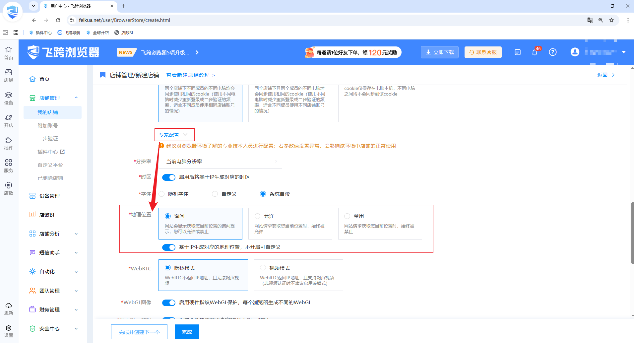Toggle the IP-based 地理位置 switch
634x343 pixels.
pos(169,247)
